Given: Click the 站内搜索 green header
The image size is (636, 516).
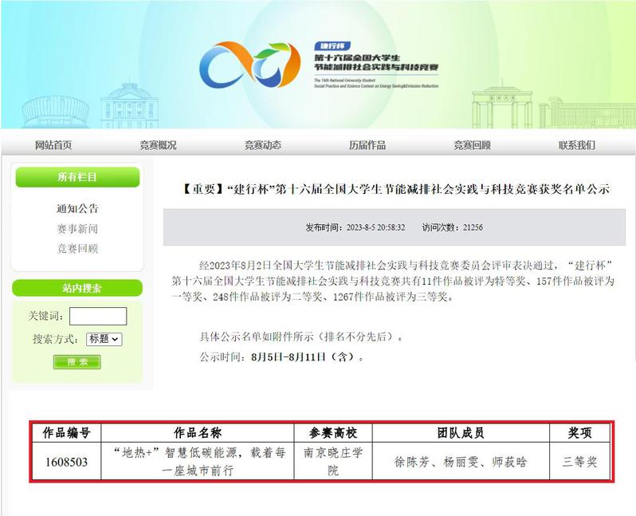Looking at the screenshot, I should click(77, 289).
